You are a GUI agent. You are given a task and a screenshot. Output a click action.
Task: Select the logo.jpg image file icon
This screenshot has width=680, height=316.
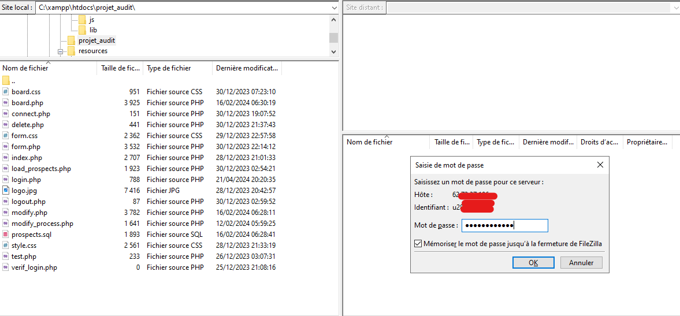(6, 191)
